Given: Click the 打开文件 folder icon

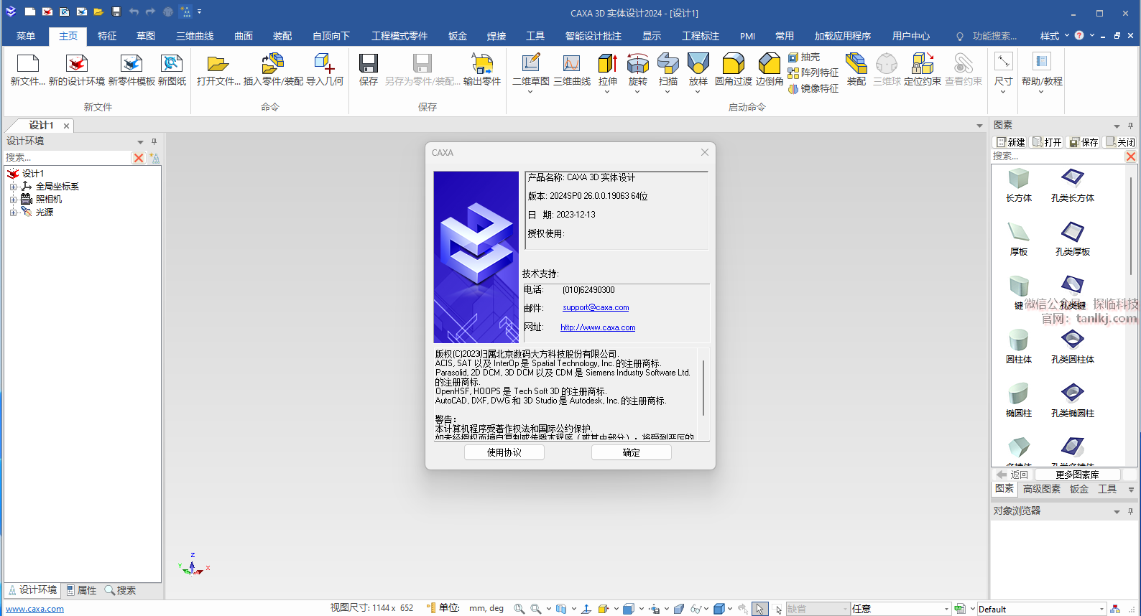Looking at the screenshot, I should 218,65.
